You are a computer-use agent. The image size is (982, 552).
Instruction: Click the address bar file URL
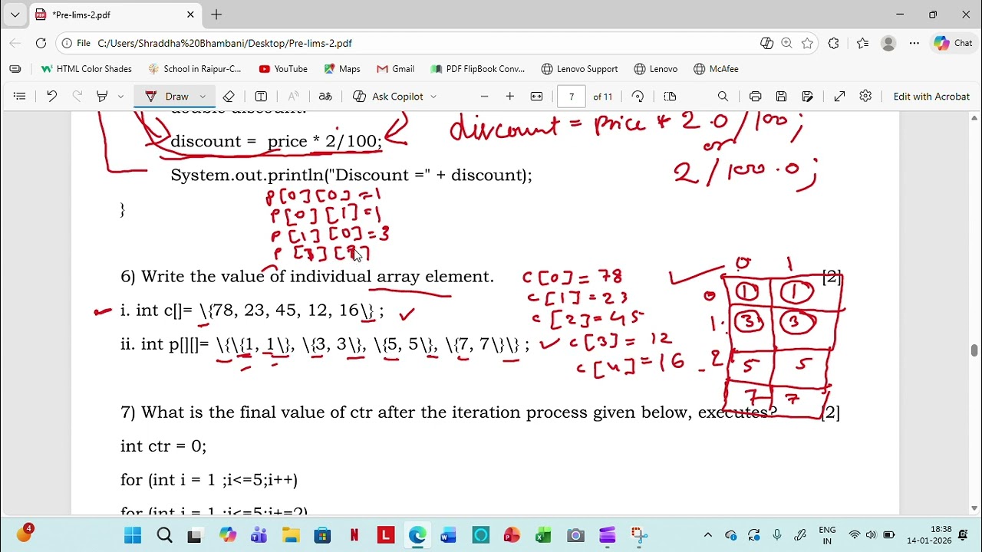pos(225,44)
